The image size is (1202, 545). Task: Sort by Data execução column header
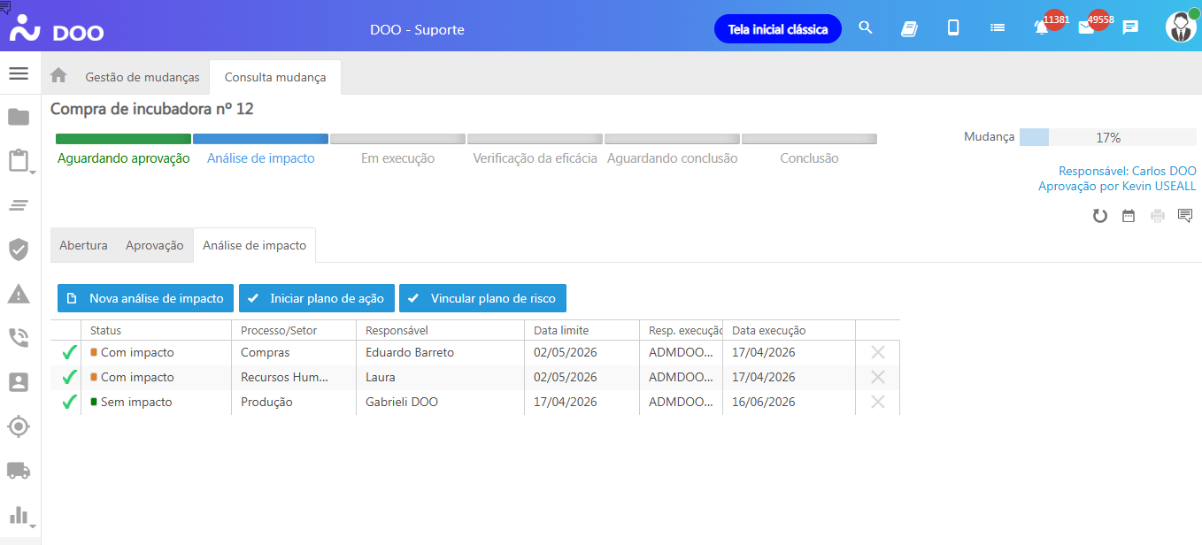pos(789,330)
